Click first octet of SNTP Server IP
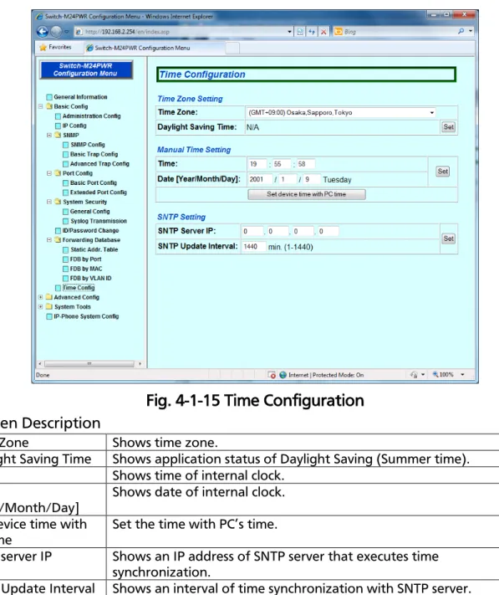499x595 pixels. (252, 231)
